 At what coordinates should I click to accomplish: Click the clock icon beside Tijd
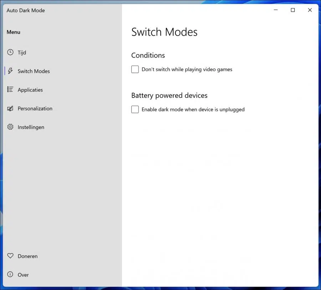10,52
